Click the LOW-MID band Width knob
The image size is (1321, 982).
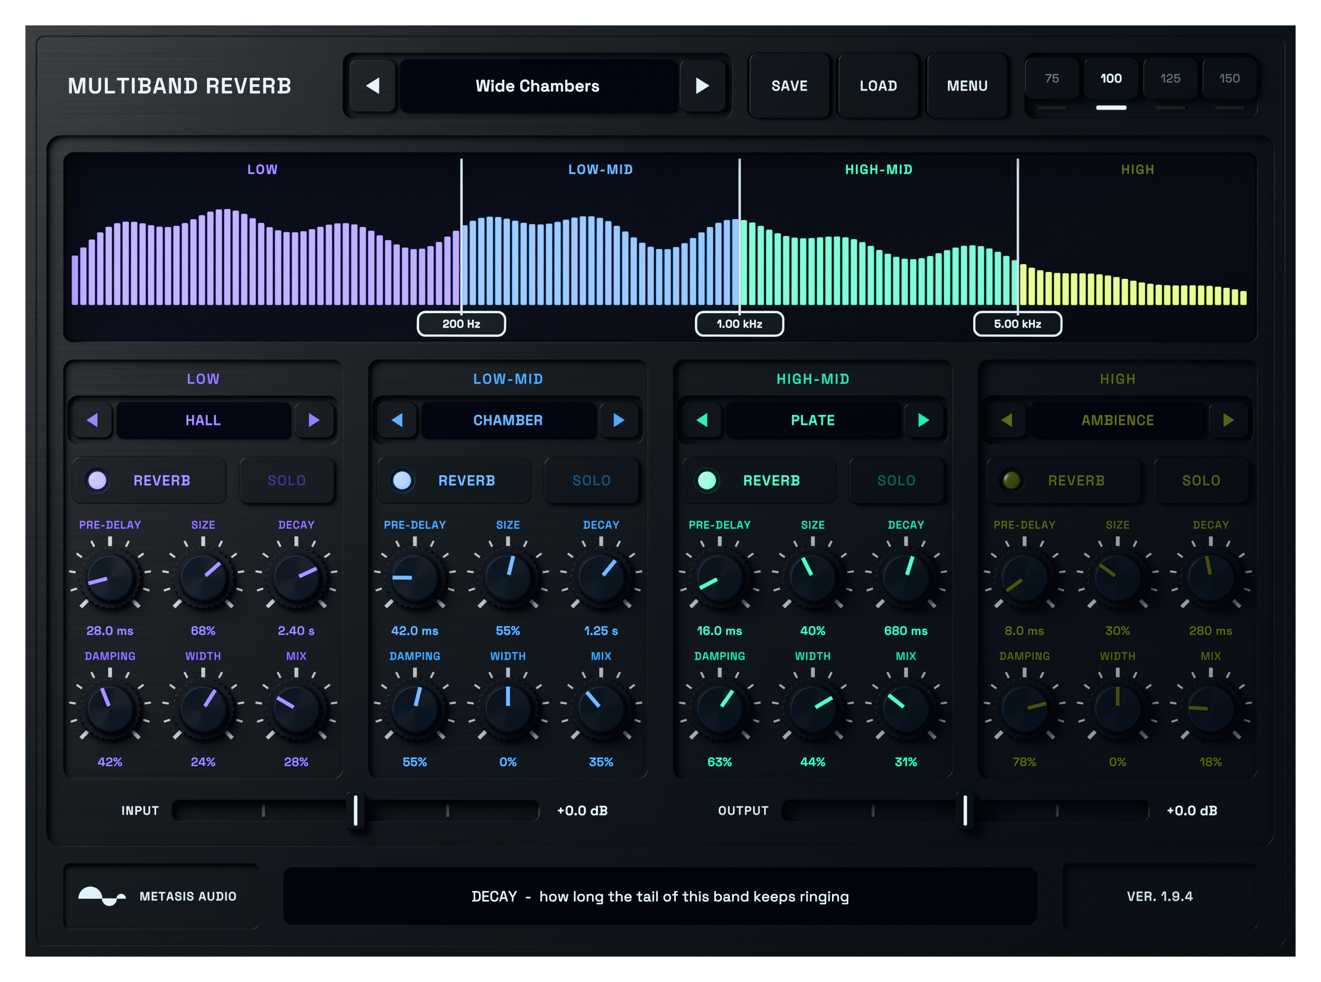508,708
